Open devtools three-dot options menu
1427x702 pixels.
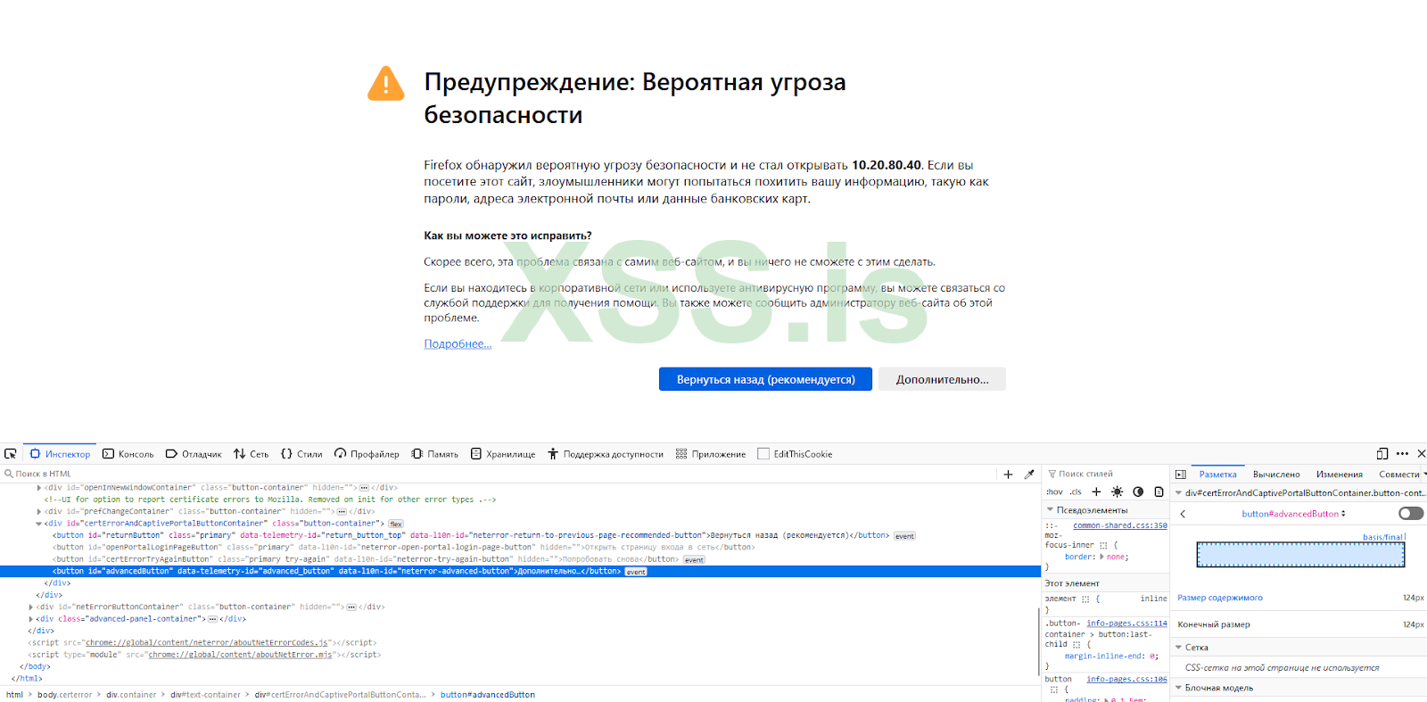click(x=1403, y=454)
